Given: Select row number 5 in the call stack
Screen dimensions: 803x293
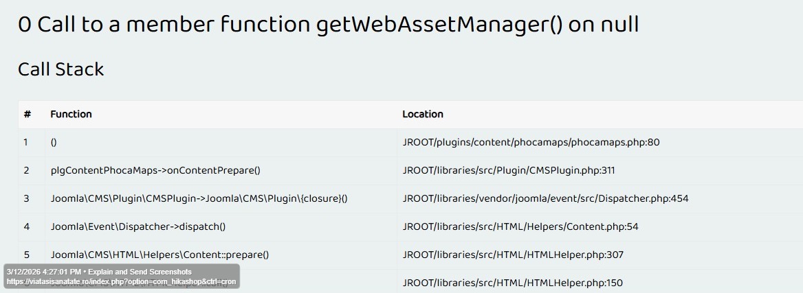Looking at the screenshot, I should click(x=26, y=255).
